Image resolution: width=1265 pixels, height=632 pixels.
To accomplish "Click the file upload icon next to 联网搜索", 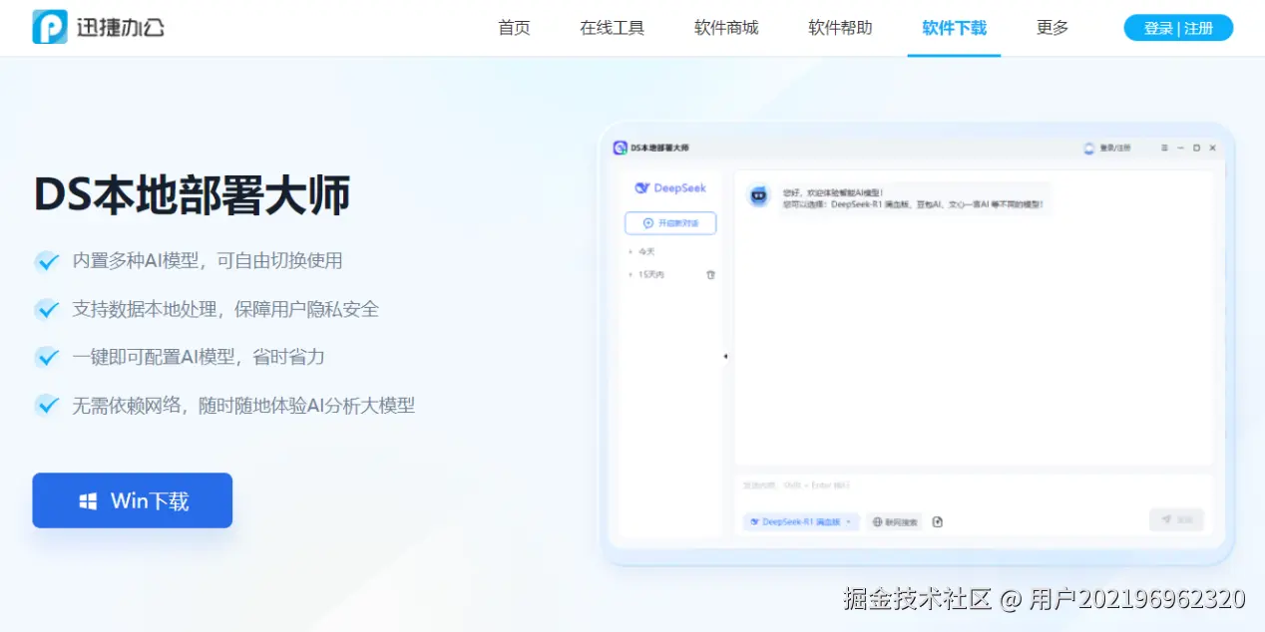I will [937, 521].
